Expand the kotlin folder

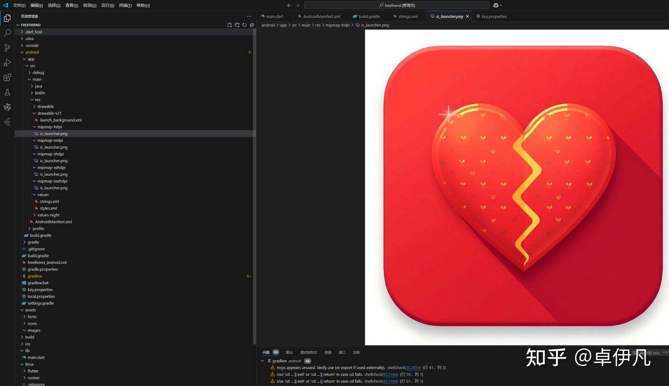coord(40,93)
